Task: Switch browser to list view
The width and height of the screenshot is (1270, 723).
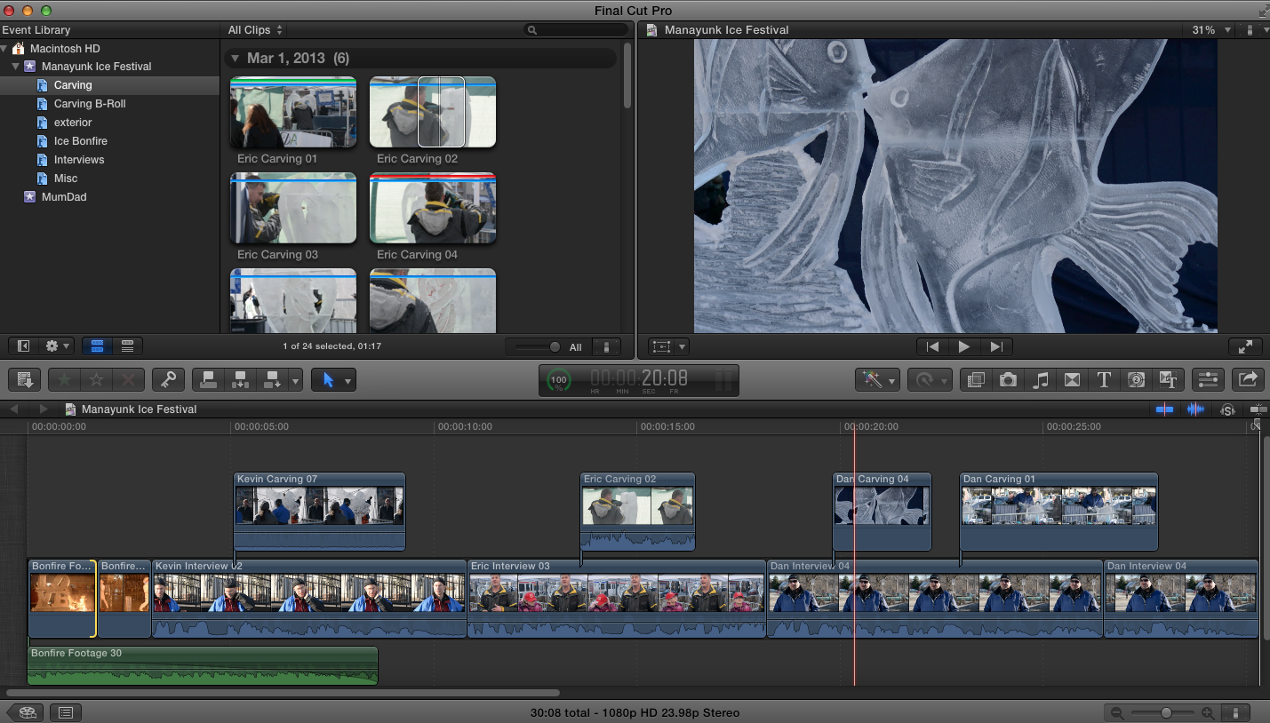Action: [128, 346]
